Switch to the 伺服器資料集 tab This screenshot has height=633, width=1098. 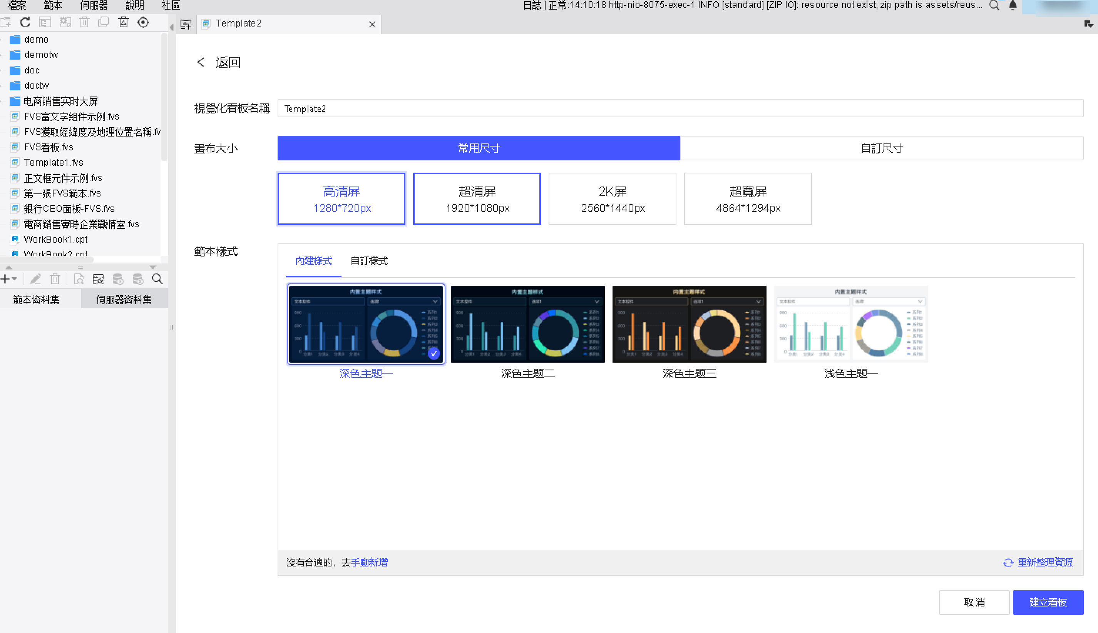124,299
